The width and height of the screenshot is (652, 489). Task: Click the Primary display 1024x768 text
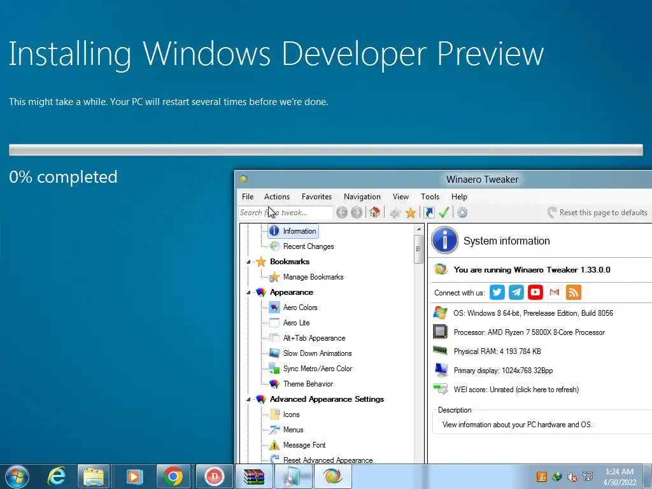(503, 371)
